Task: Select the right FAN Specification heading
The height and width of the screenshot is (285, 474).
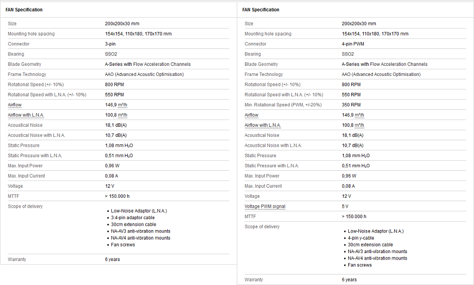Action: coord(260,9)
